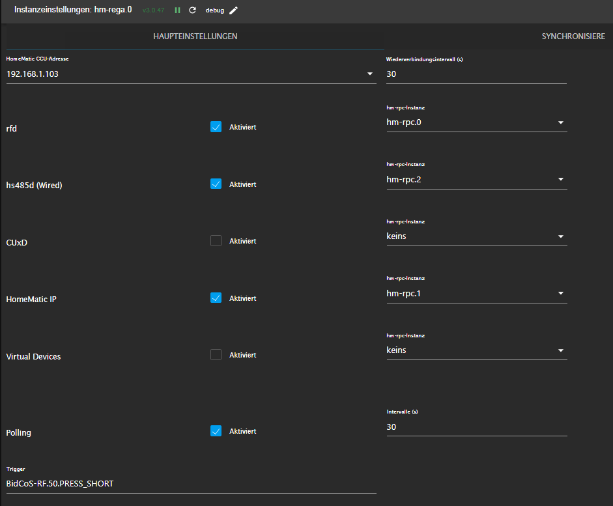
Task: Restart the instance with reload icon
Action: [192, 10]
